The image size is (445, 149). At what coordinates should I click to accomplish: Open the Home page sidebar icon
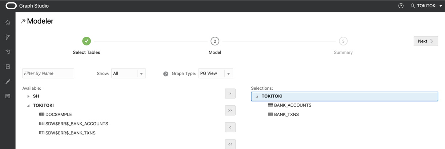[8, 23]
